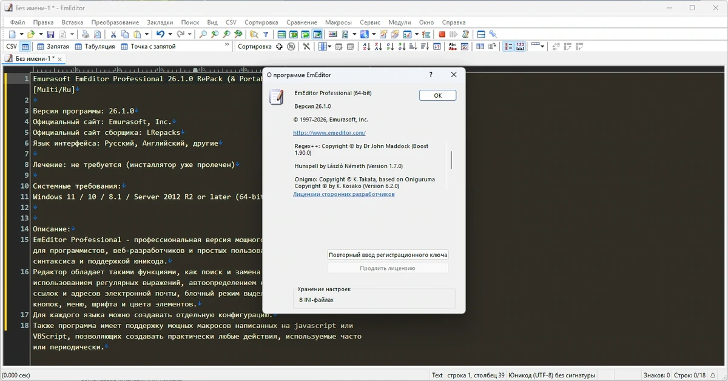The image size is (728, 381).
Task: Open print preview icon in toolbar
Action: click(97, 35)
